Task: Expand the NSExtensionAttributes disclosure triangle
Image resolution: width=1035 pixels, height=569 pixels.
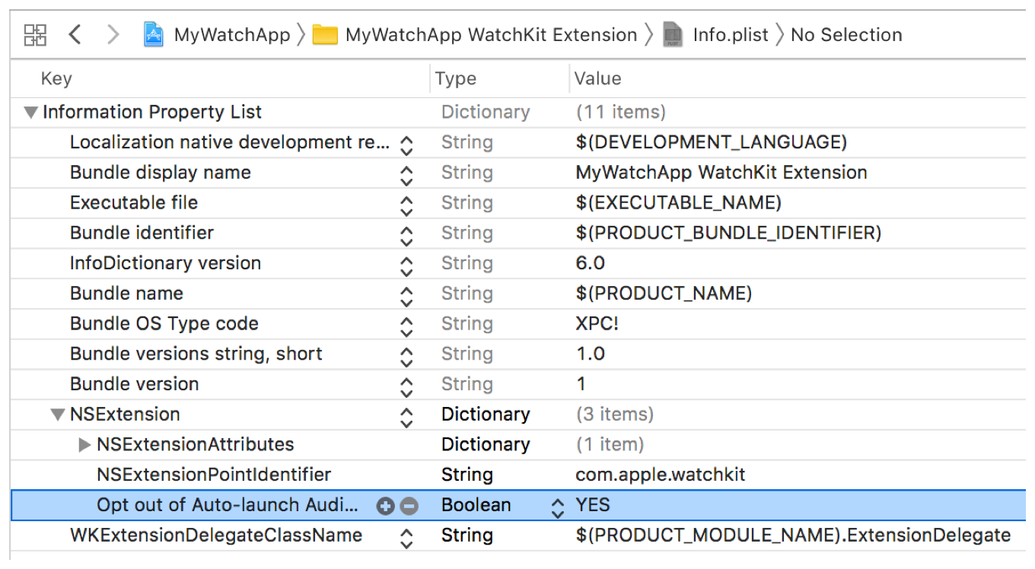Action: click(x=84, y=445)
